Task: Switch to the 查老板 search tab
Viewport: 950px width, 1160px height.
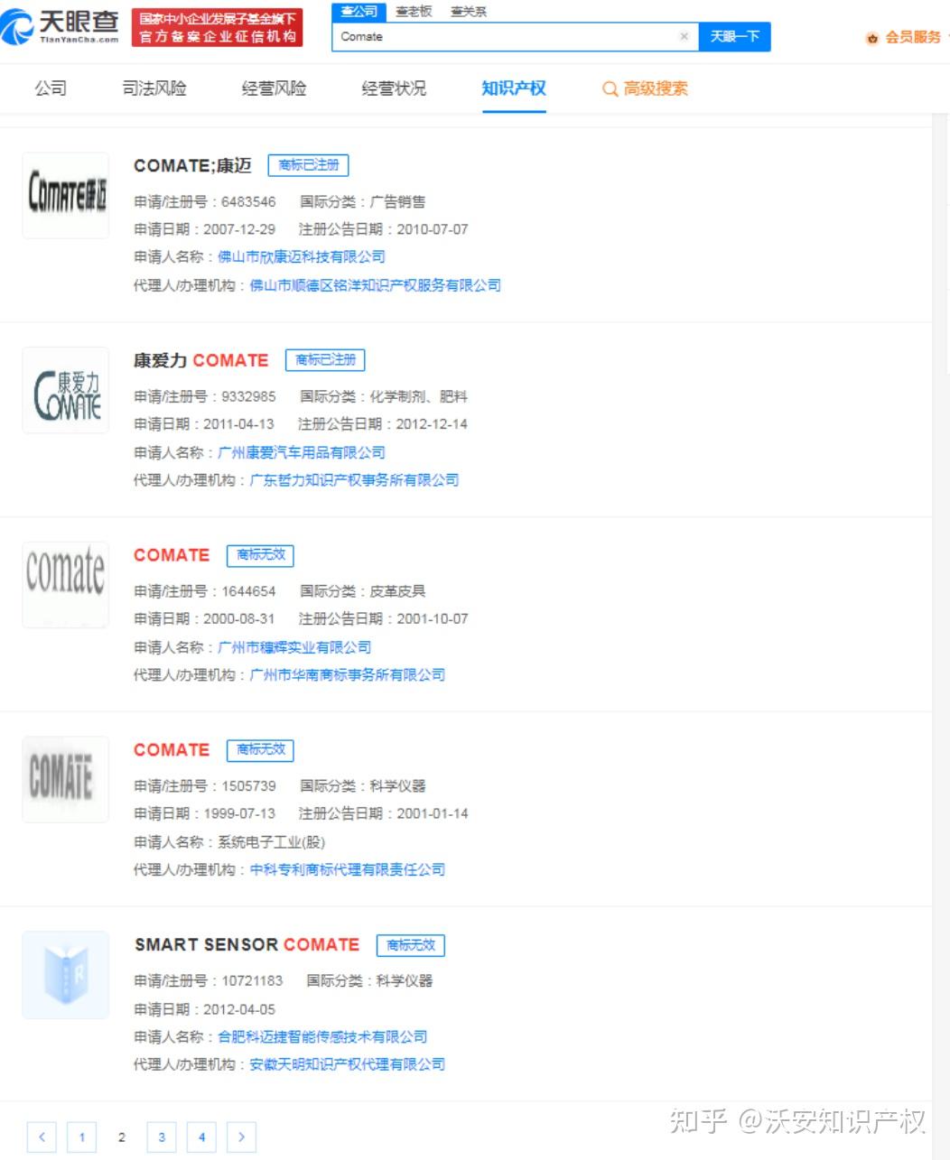Action: point(414,12)
